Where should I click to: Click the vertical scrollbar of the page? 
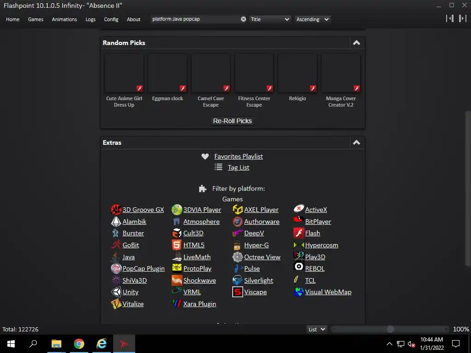pyautogui.click(x=467, y=188)
